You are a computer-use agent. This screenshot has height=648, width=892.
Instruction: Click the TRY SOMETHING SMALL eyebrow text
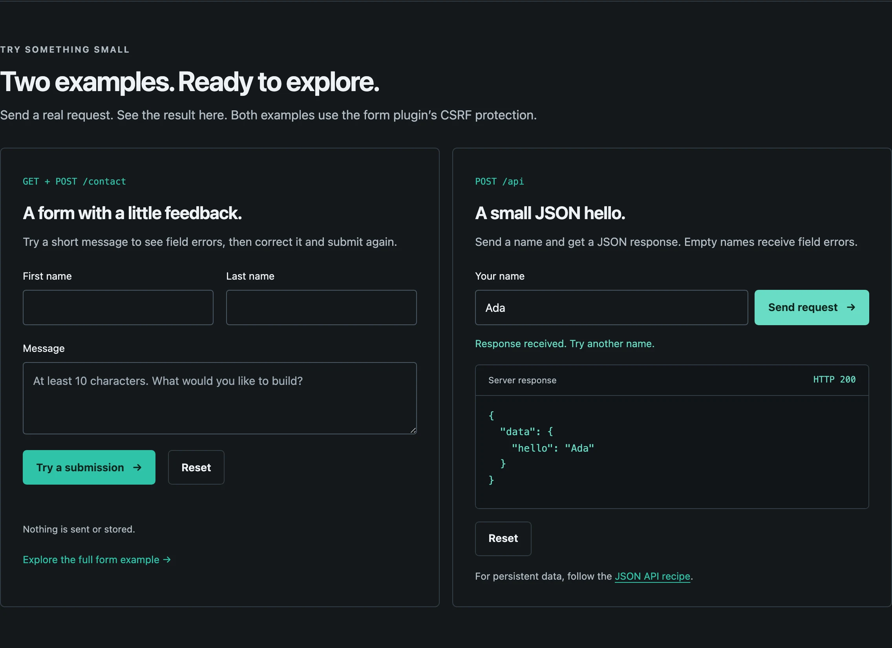tap(65, 49)
